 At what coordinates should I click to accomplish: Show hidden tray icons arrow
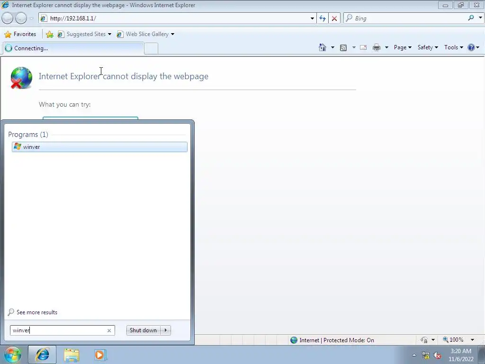pos(414,355)
